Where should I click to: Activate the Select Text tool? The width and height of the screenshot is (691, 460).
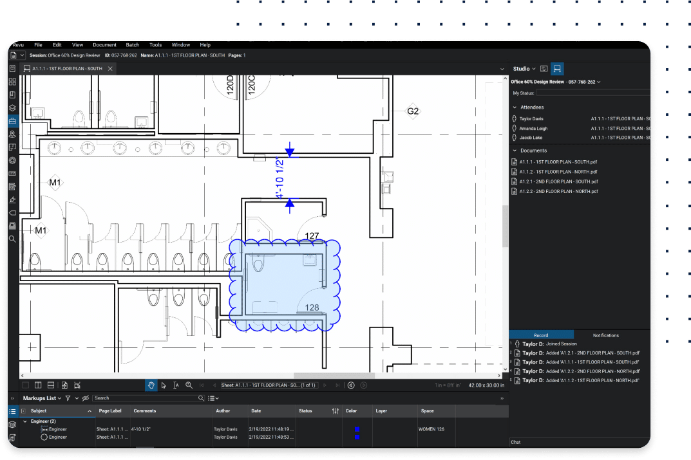[176, 385]
